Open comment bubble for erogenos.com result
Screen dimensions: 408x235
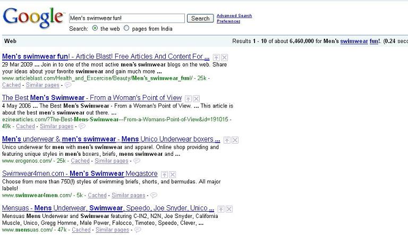tap(137, 161)
